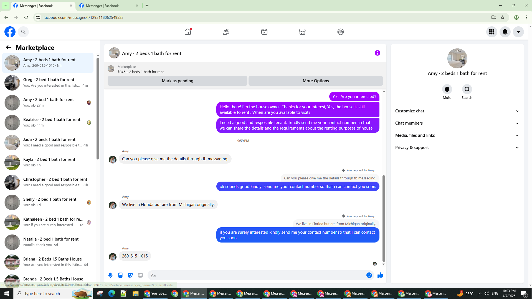The image size is (532, 299).
Task: Open Amy 2 bed conversation from 27m ago
Action: click(48, 103)
